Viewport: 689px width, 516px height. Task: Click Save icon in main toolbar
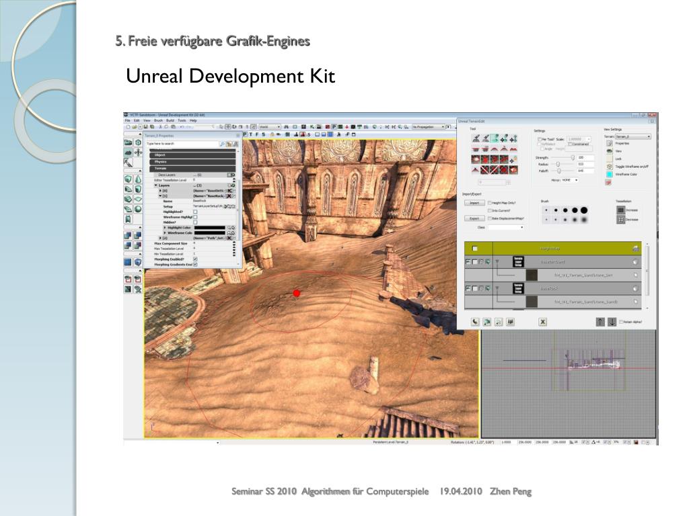pyautogui.click(x=146, y=127)
